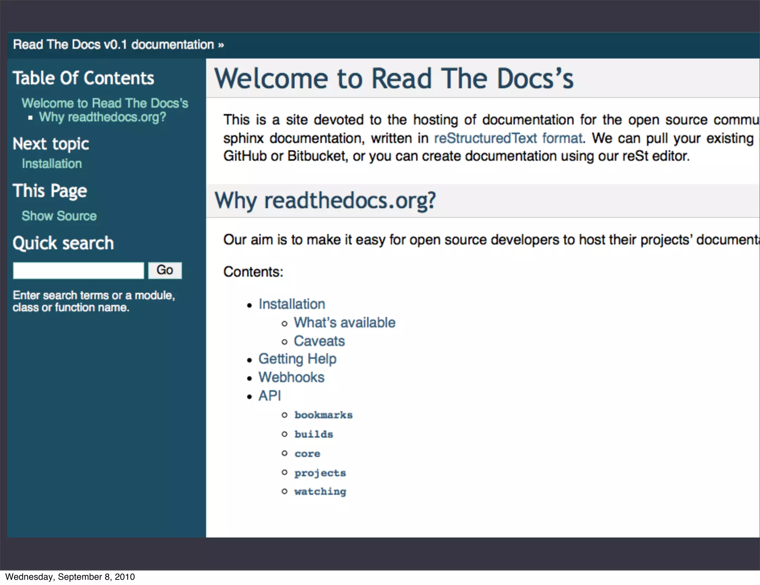Viewport: 760px width, 585px height.
Task: Open the sidebar 'Why readthedocs.org?' link
Action: tap(102, 117)
